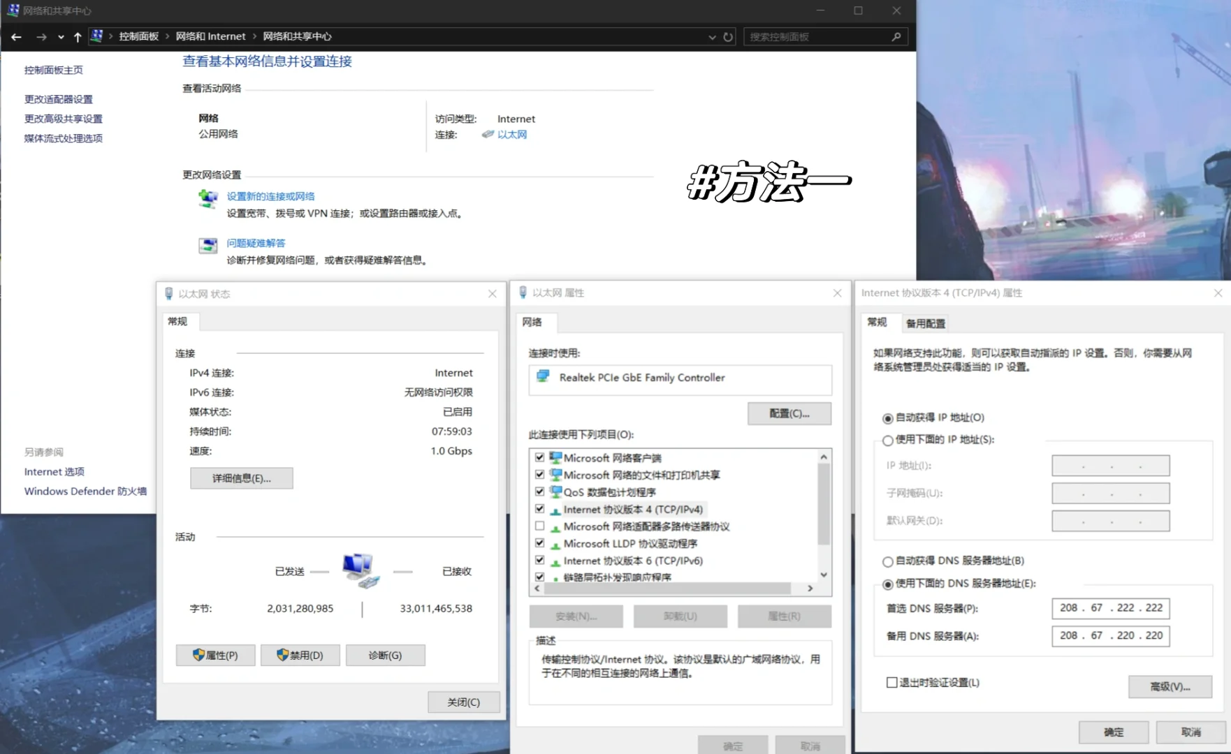Viewport: 1231px width, 754px height.
Task: Click the network icon in the breadcrumb bar
Action: click(x=96, y=36)
